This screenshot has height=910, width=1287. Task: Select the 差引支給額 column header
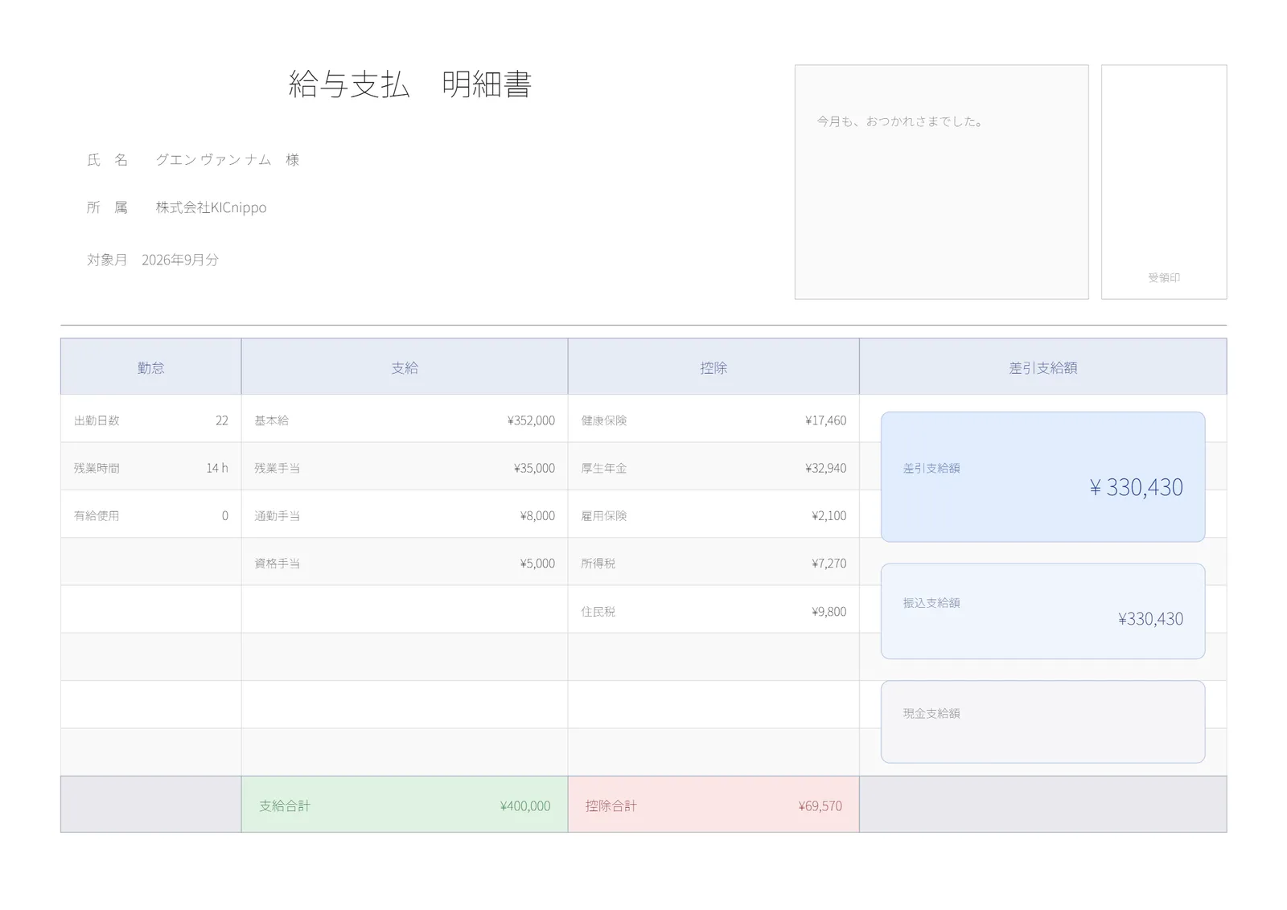point(1043,367)
